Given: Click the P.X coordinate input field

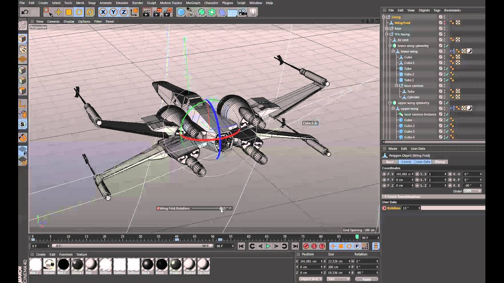Looking at the screenshot, I should 404,174.
